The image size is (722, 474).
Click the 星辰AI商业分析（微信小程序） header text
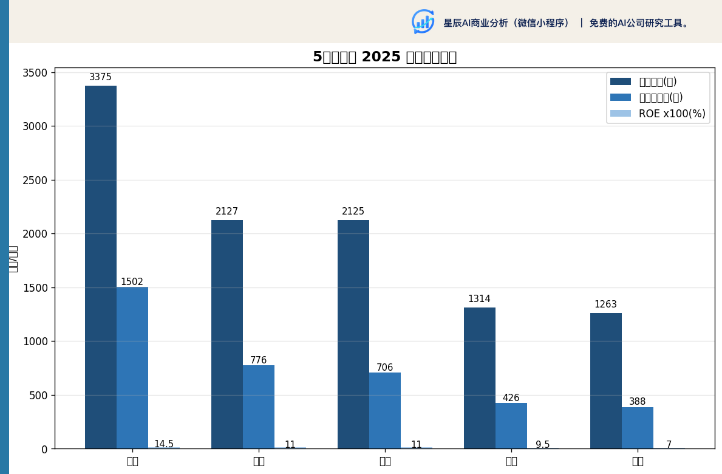tap(506, 22)
